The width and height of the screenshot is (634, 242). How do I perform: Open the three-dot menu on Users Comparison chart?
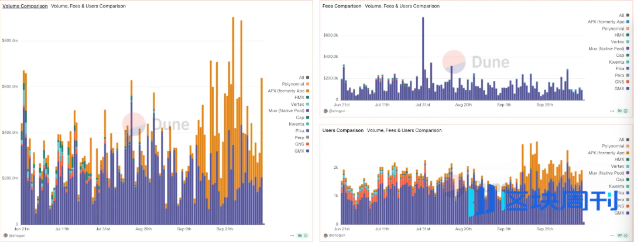614,235
